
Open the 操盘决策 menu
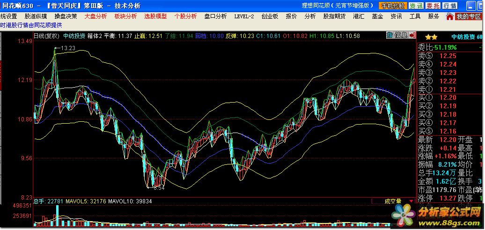coord(66,16)
